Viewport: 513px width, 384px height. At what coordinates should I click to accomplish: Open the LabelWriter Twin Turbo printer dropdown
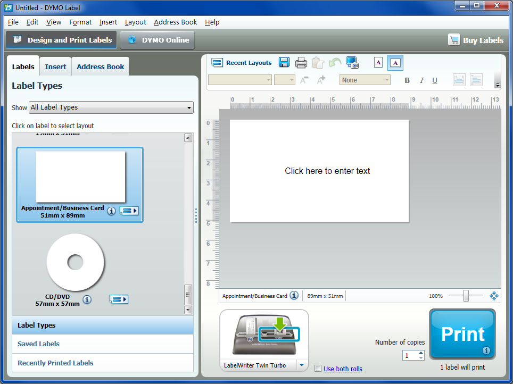pos(302,365)
